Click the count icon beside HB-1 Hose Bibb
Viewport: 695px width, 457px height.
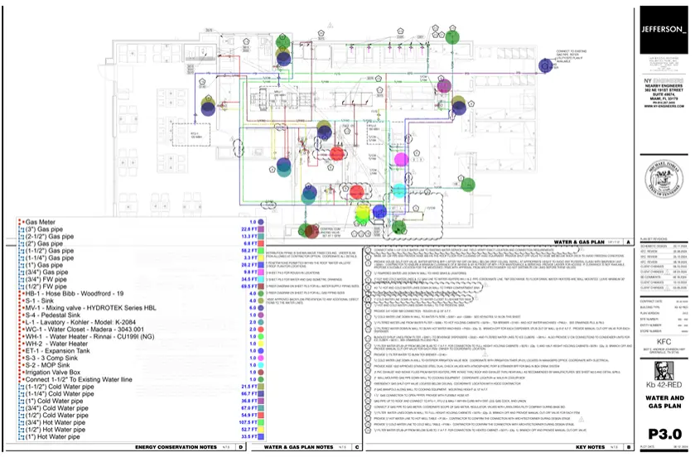coord(21,294)
